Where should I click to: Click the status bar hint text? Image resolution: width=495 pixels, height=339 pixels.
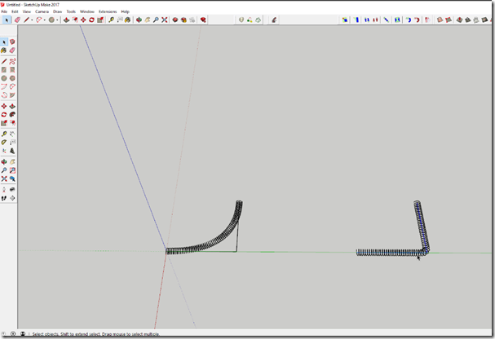(x=96, y=334)
